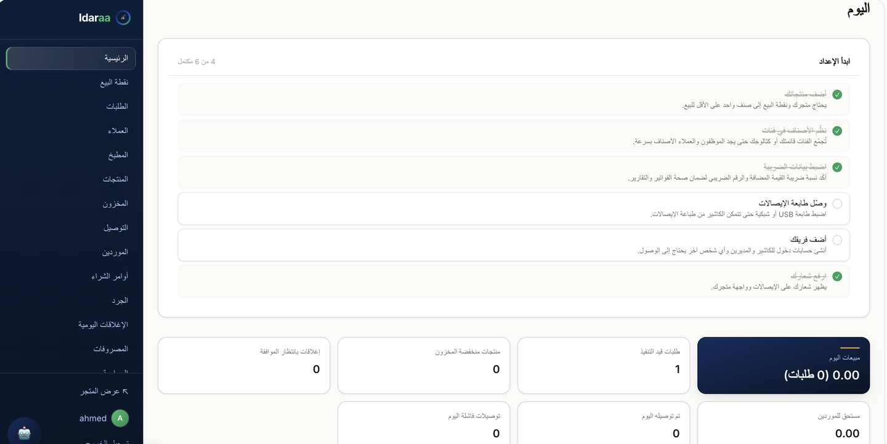The width and height of the screenshot is (887, 444).
Task: Click green checkmark for اضبط بيانات الضريبة
Action: pos(837,167)
